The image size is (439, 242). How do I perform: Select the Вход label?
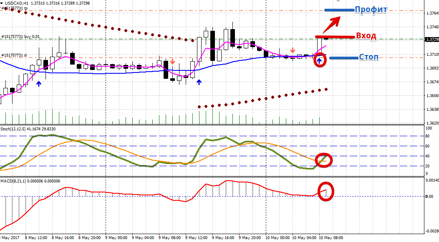(x=366, y=36)
